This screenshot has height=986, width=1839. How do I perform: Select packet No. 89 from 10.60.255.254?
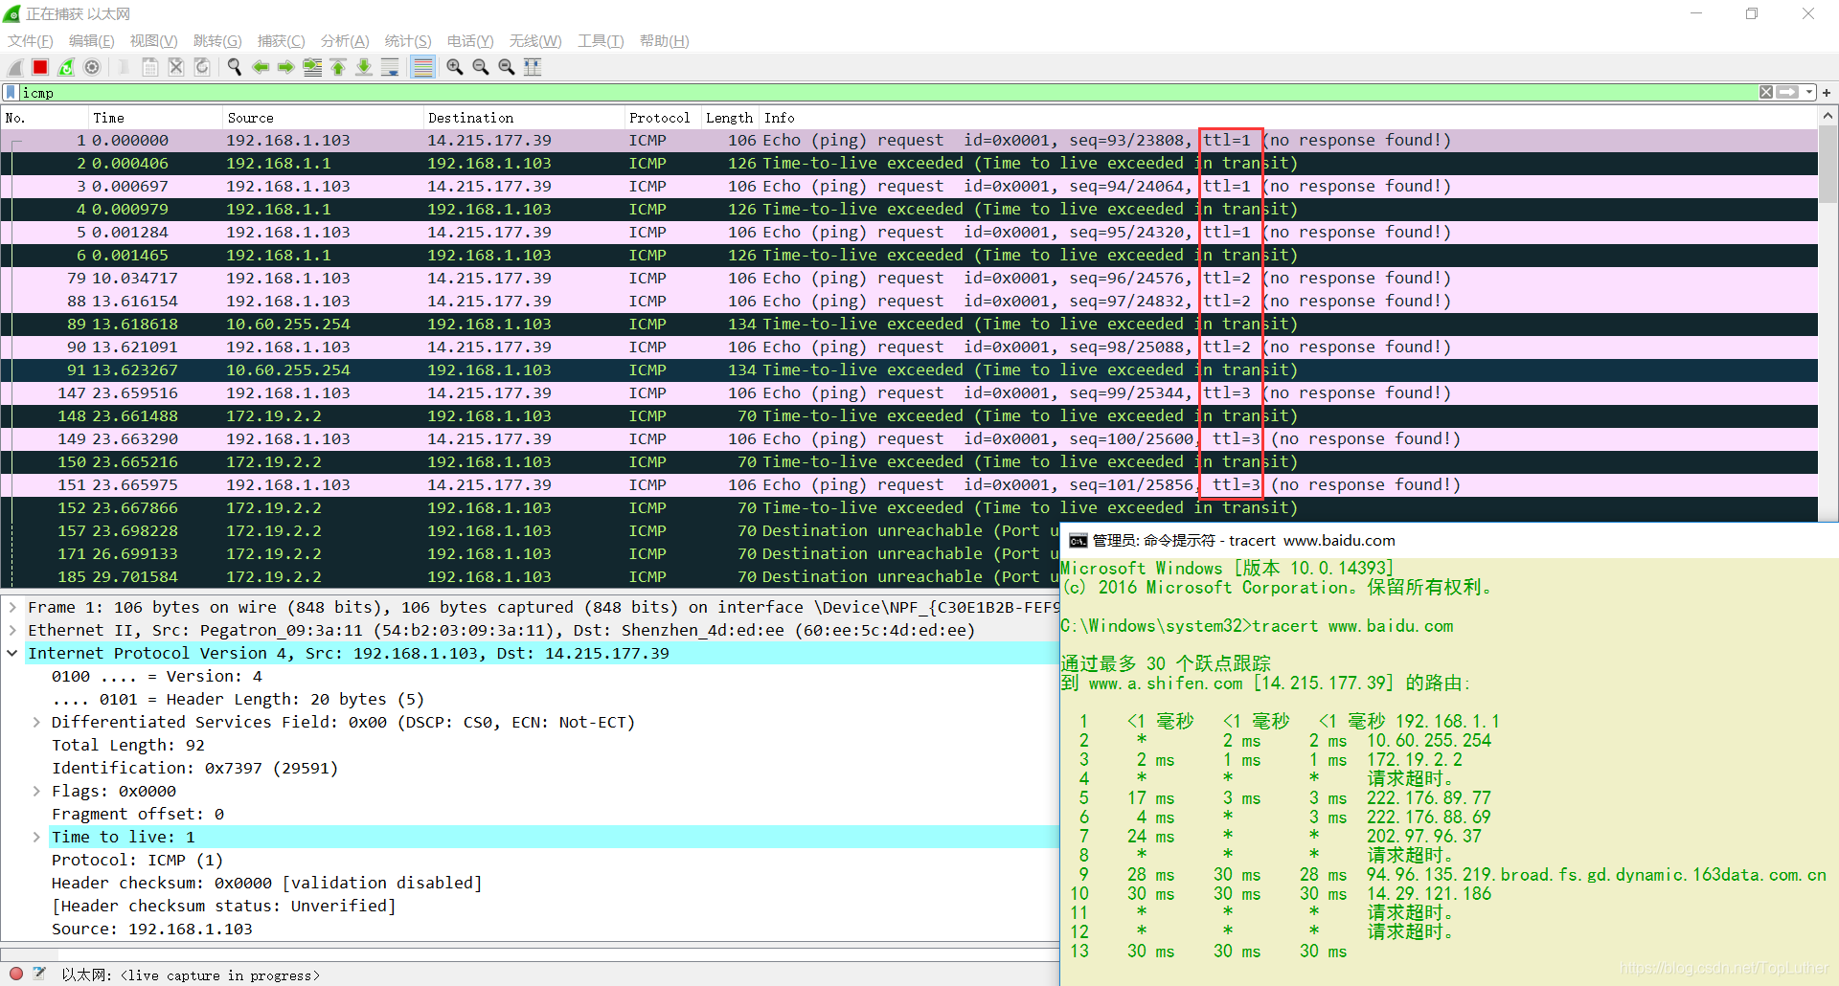coord(909,324)
